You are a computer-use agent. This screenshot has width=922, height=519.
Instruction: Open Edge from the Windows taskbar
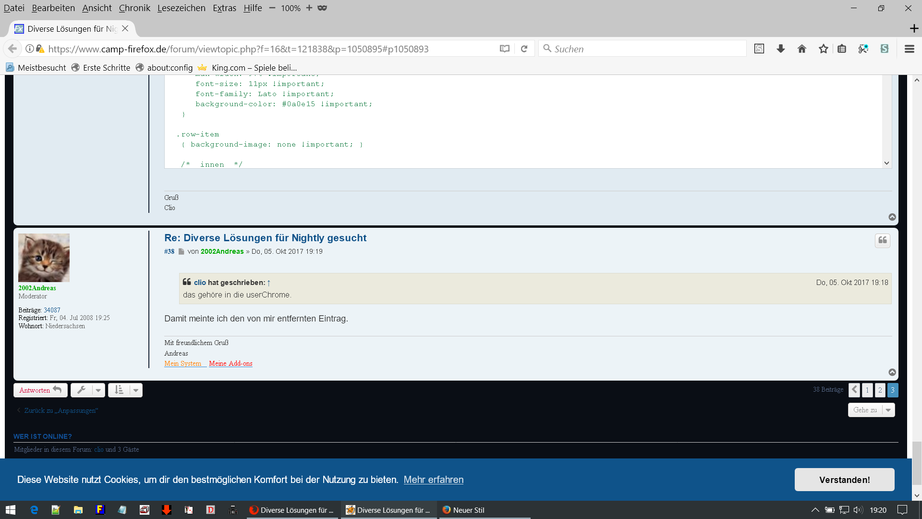point(34,510)
